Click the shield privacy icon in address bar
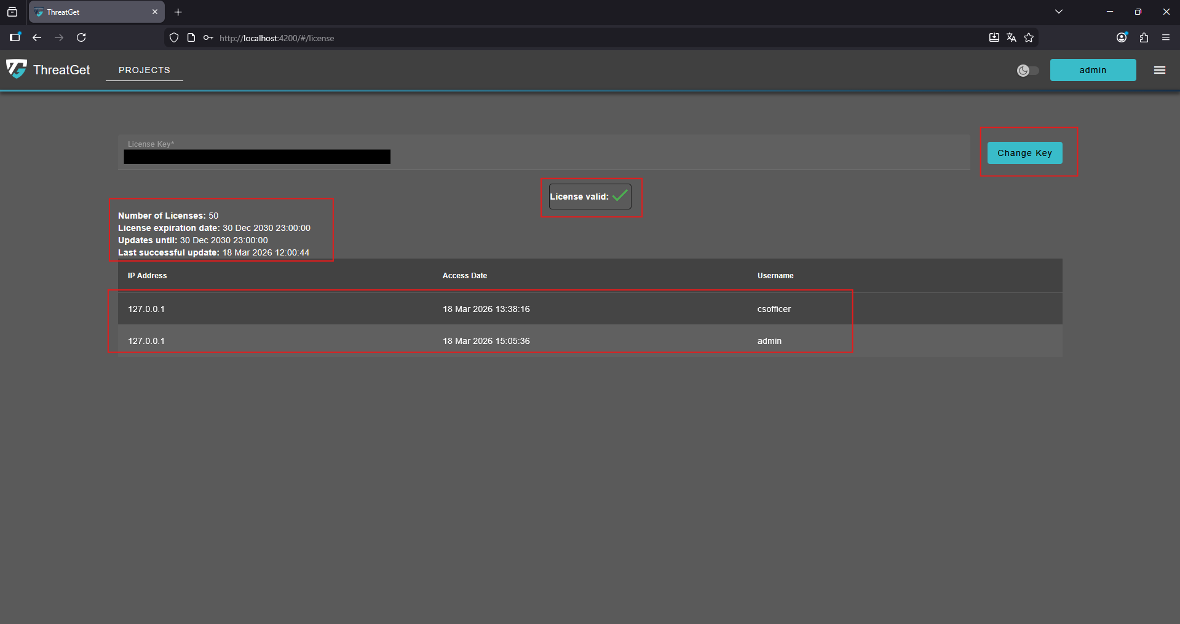This screenshot has width=1180, height=624. pyautogui.click(x=174, y=37)
